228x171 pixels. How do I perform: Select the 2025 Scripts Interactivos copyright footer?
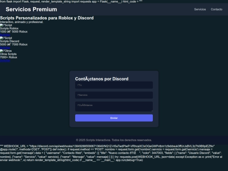[x=114, y=140]
